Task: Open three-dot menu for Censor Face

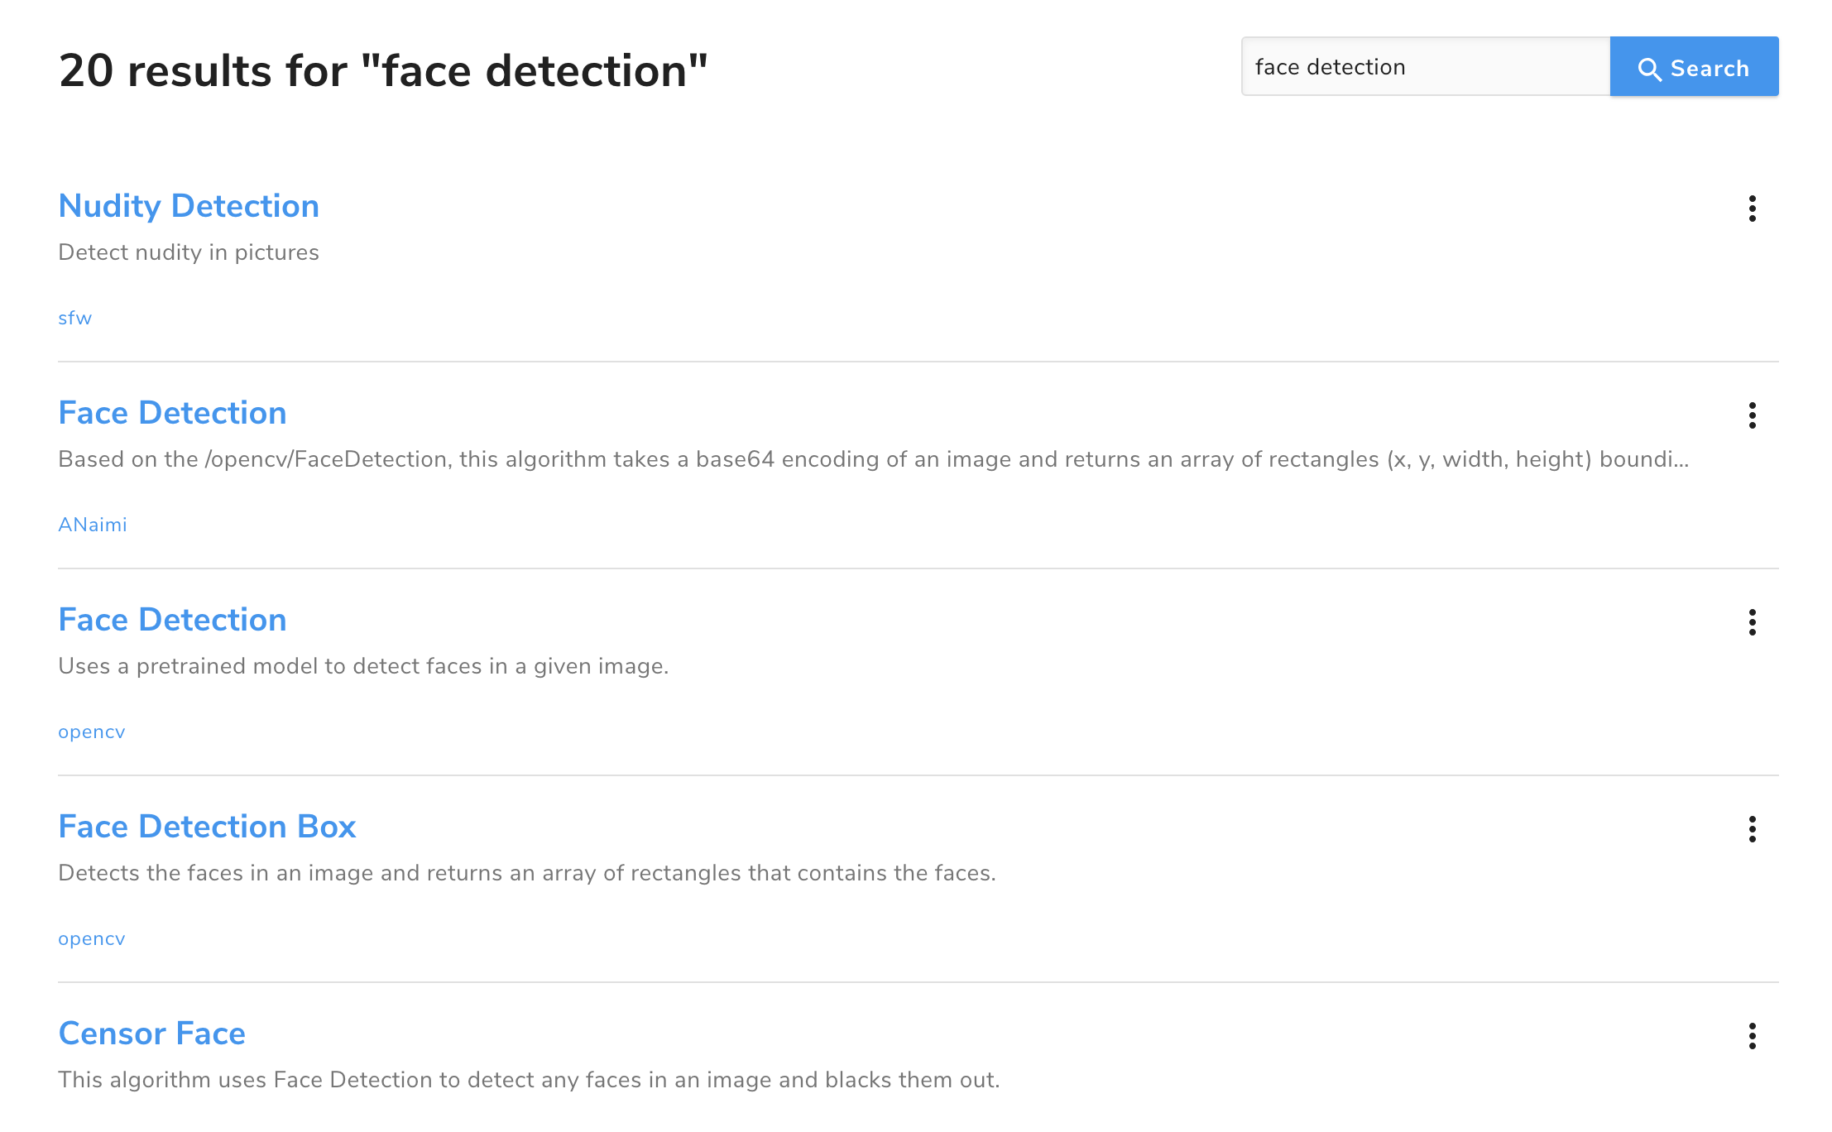Action: click(1752, 1036)
